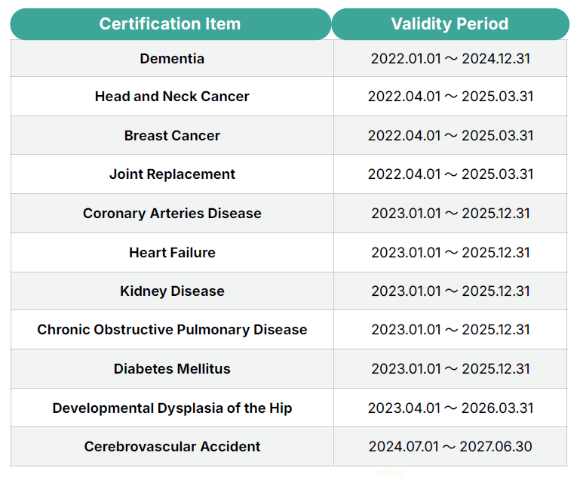Click the Validity Period column header
The image size is (580, 477).
450,24
